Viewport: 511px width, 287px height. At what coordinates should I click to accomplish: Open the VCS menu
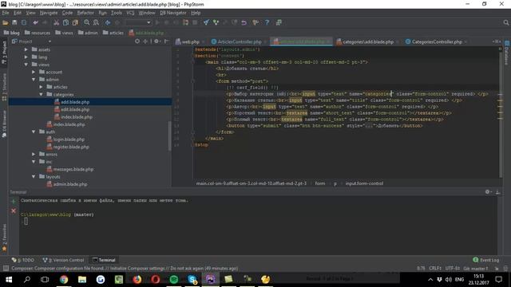(130, 13)
